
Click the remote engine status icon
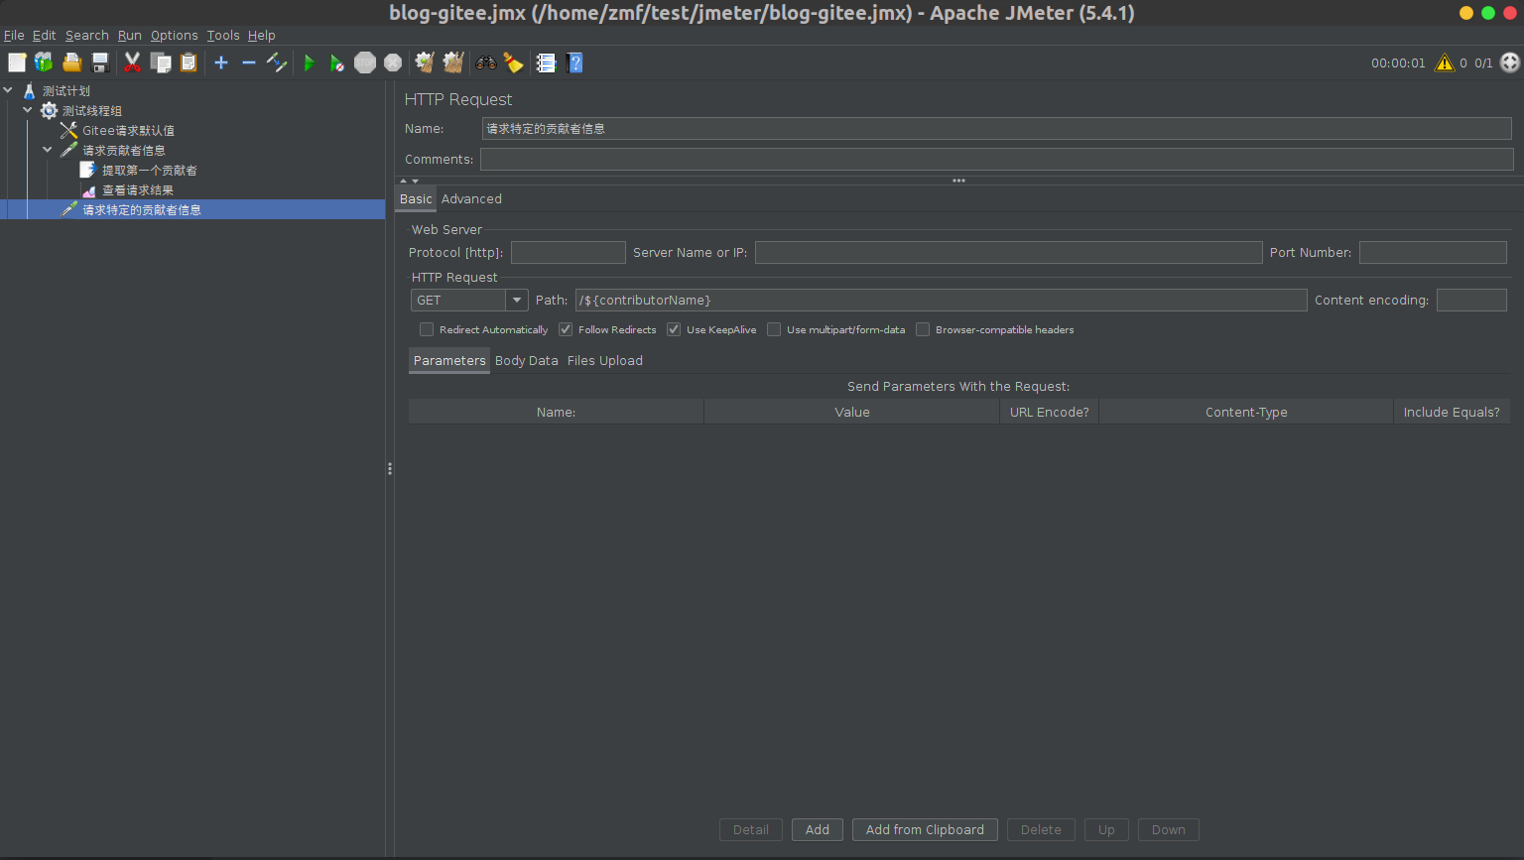(x=1510, y=62)
